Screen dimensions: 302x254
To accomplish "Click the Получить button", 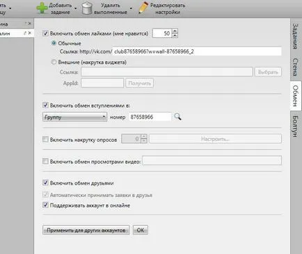I will (x=140, y=83).
